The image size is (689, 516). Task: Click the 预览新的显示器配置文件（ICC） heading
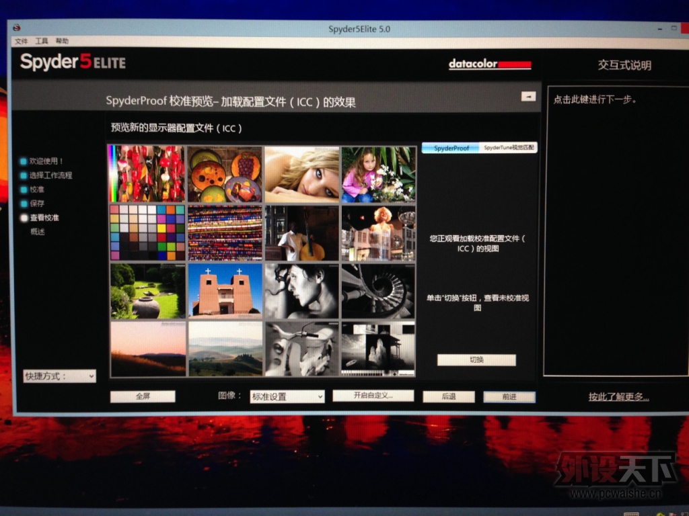click(176, 128)
